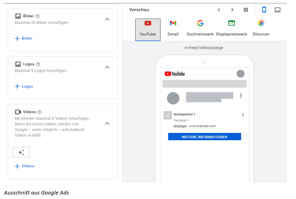Collapse the Videos section
Viewport: 296px width, 199px height.
pyautogui.click(x=107, y=123)
